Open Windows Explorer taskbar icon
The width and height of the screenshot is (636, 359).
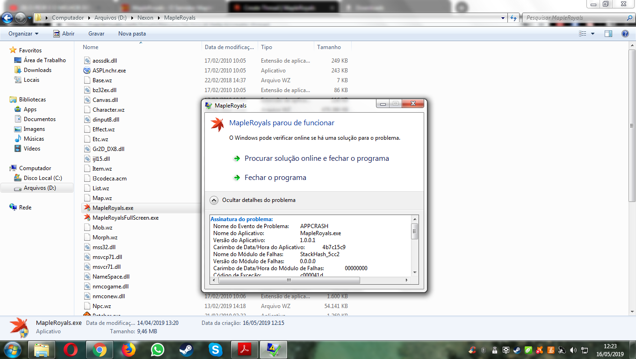[41, 350]
